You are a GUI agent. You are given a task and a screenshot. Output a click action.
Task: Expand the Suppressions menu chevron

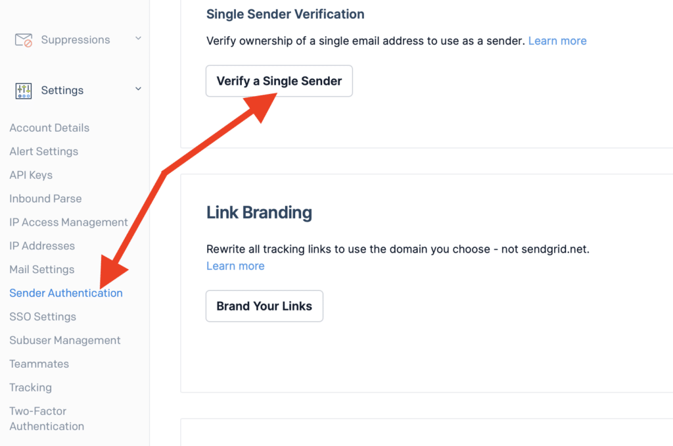click(x=138, y=39)
